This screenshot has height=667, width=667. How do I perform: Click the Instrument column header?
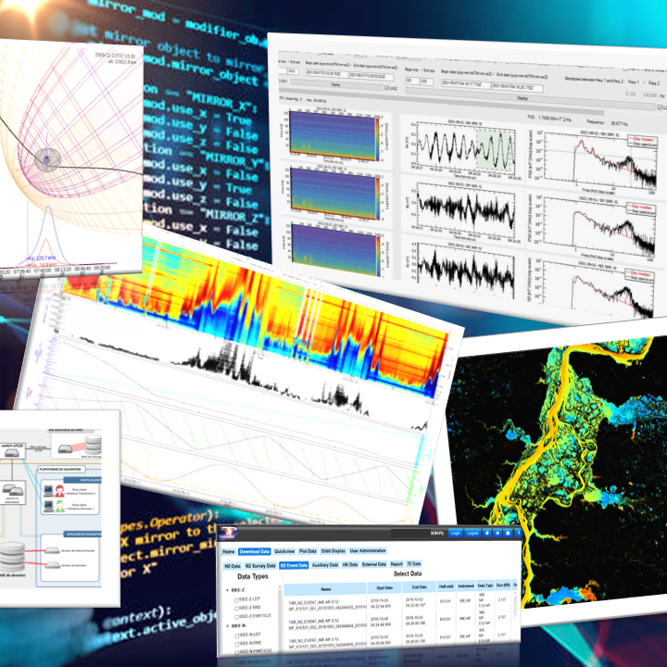(466, 586)
